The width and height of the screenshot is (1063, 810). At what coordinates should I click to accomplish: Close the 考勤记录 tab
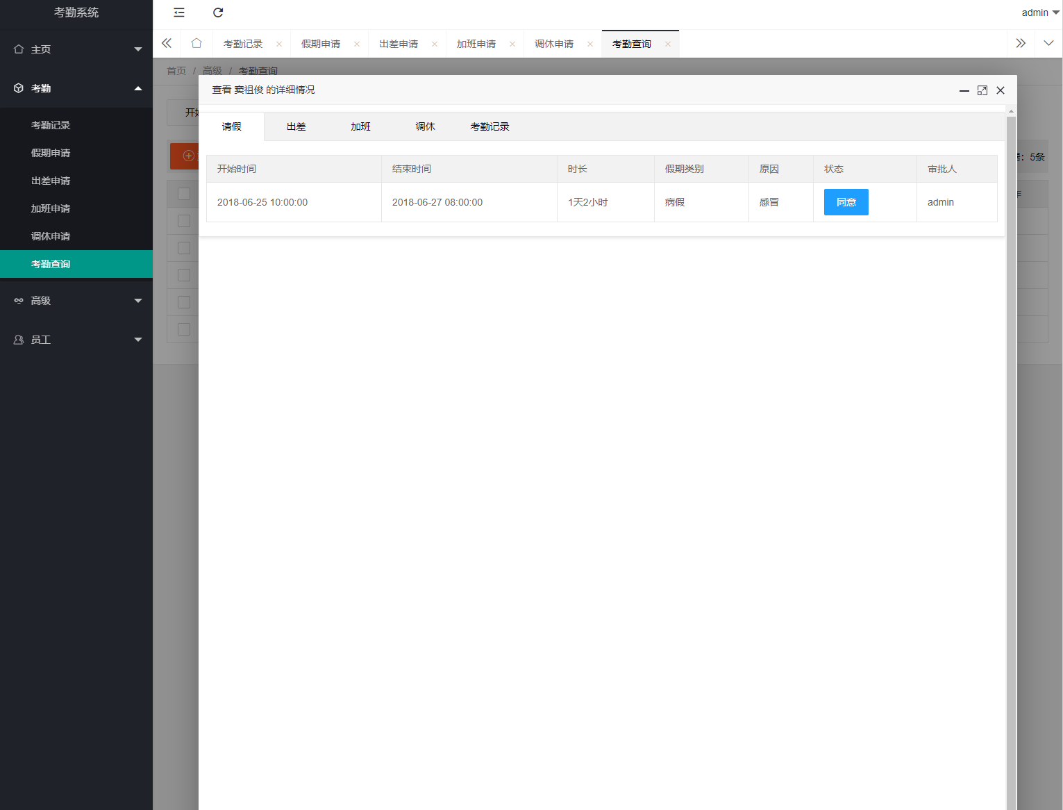click(279, 44)
